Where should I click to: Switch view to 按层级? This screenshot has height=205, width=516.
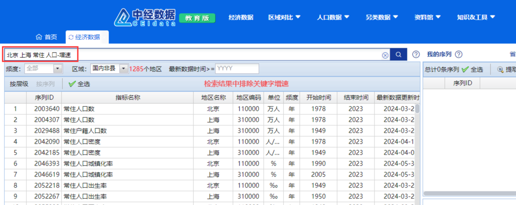point(19,84)
